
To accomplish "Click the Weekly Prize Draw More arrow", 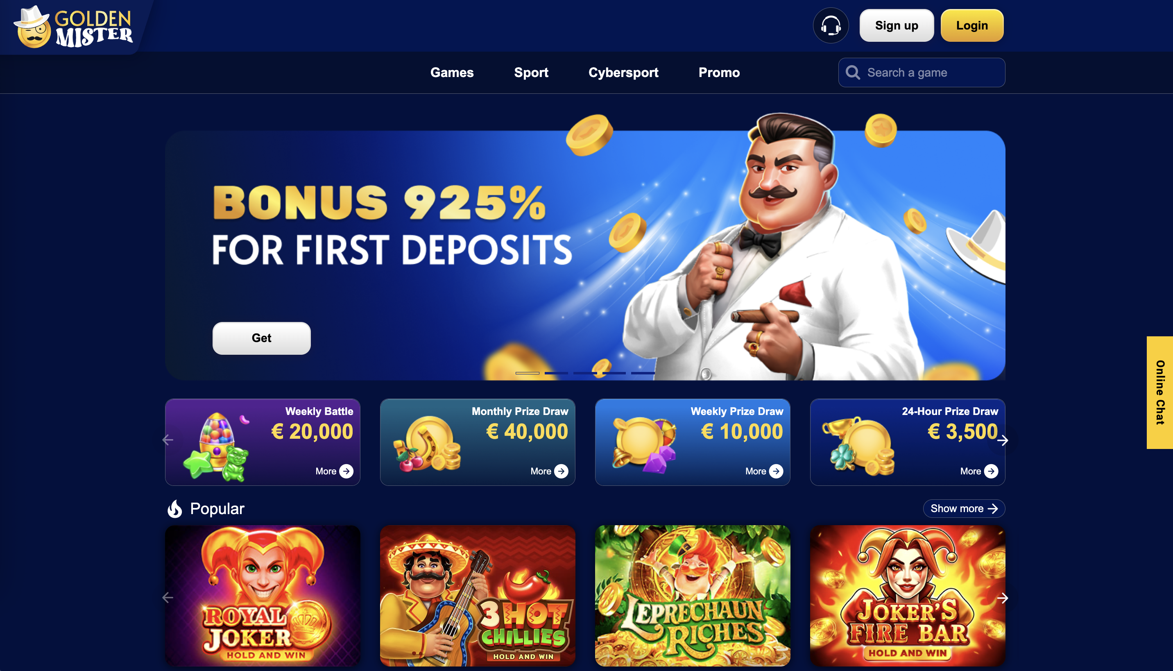I will pyautogui.click(x=776, y=471).
